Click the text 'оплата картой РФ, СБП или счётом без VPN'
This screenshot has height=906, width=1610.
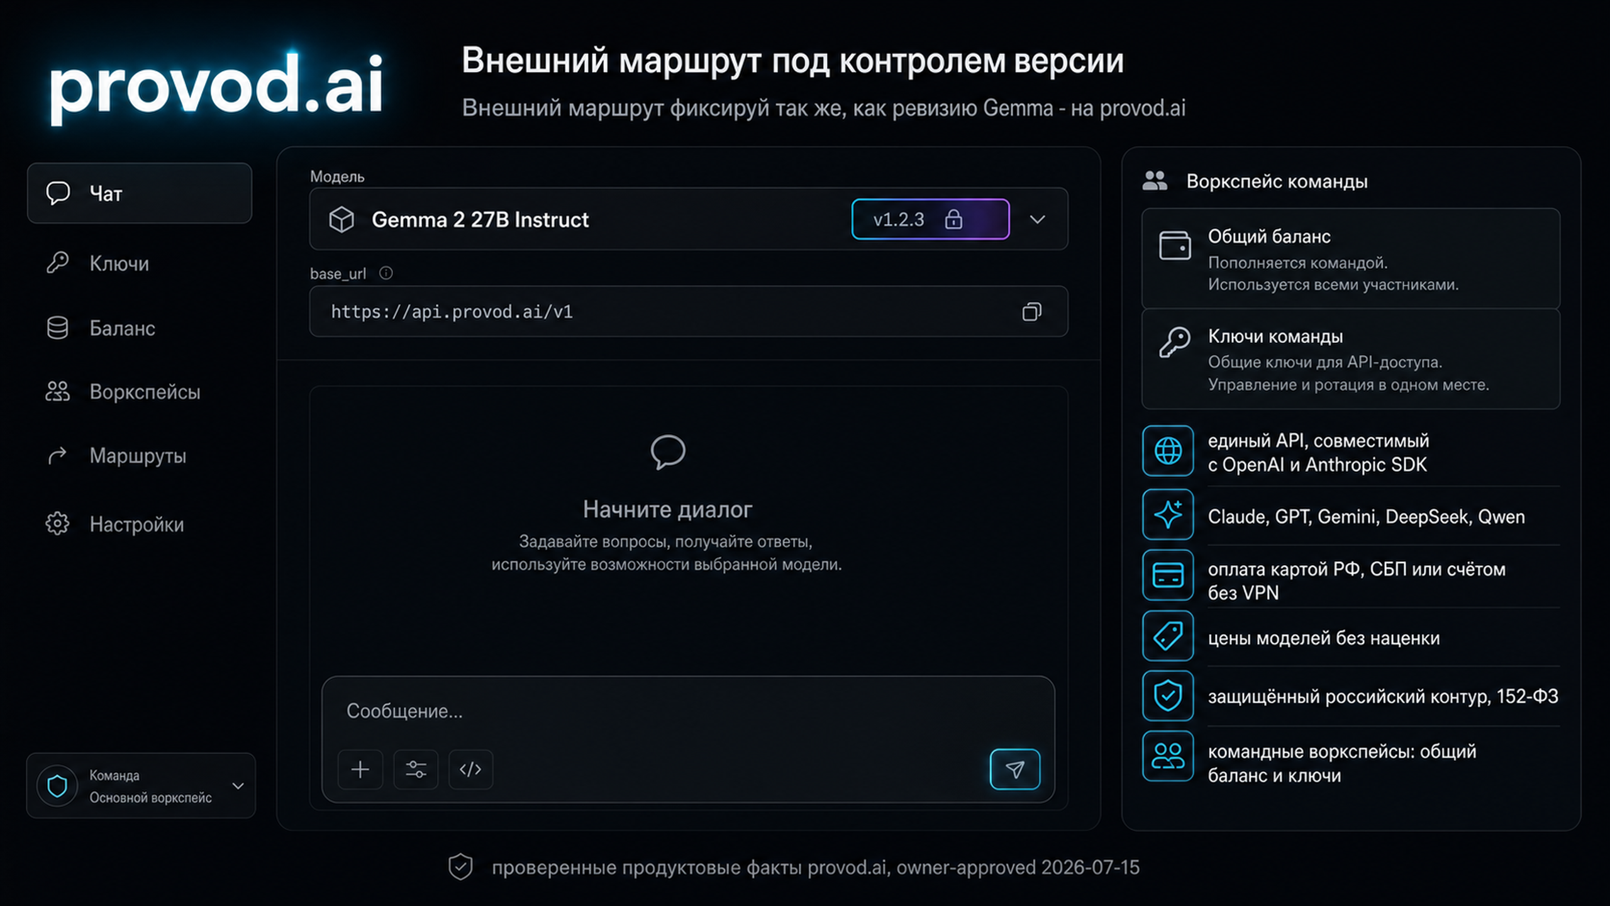click(x=1357, y=581)
